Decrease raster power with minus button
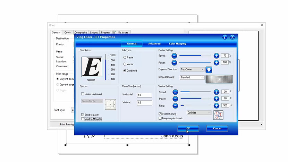Image resolution: width=288 pixels, height=162 pixels. [x=174, y=62]
